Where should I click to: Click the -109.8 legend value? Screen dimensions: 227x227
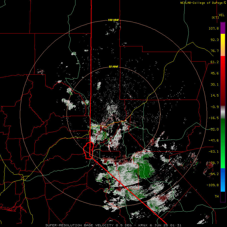coord(213,185)
